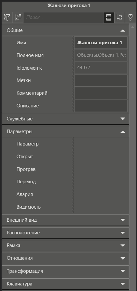
Task: Expand the Трансформация section
Action: point(65,271)
